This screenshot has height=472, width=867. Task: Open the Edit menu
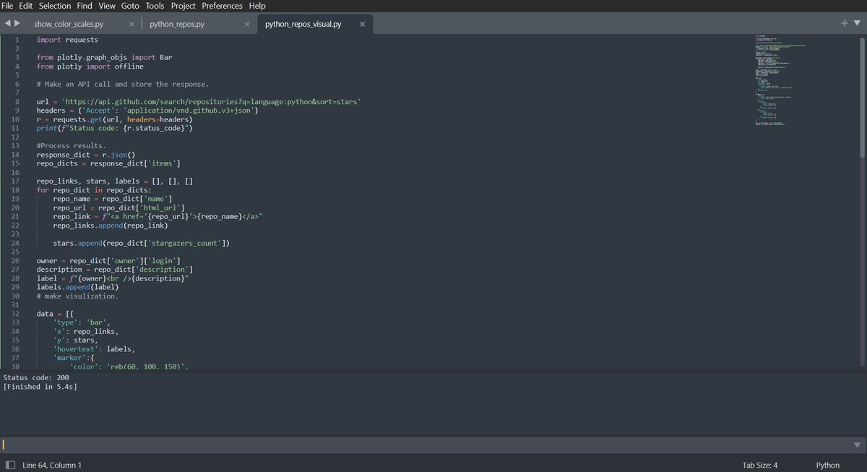[26, 5]
